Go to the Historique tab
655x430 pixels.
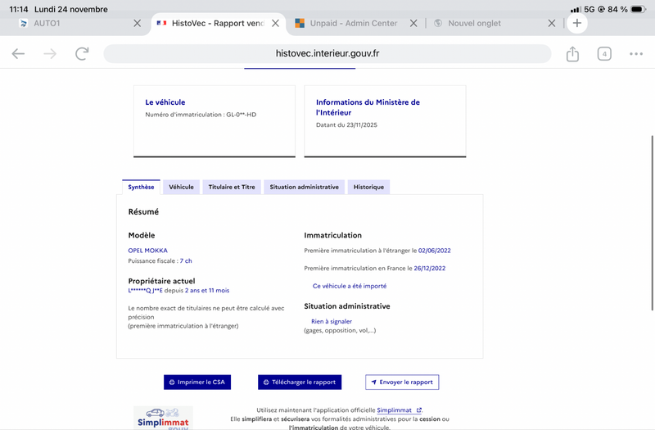coord(368,187)
